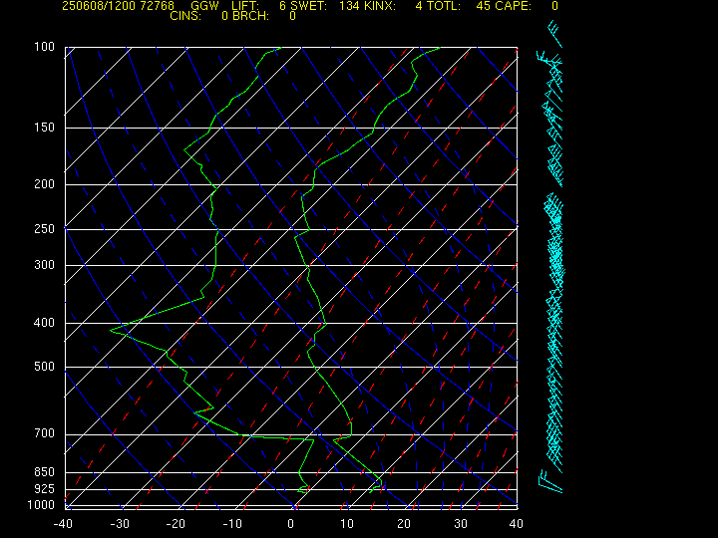718x538 pixels.
Task: Click the "CAPE:" label
Action: pyautogui.click(x=514, y=6)
